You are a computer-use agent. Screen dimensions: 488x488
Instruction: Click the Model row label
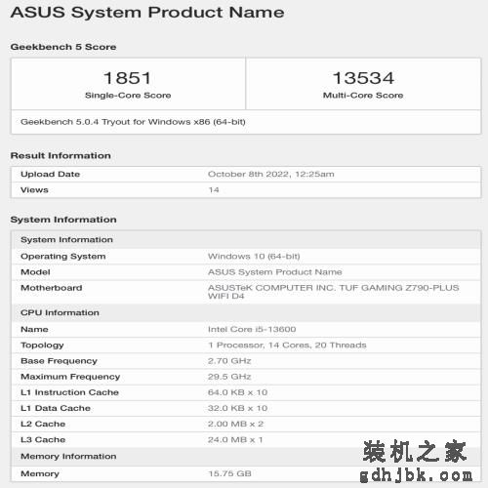click(x=35, y=272)
